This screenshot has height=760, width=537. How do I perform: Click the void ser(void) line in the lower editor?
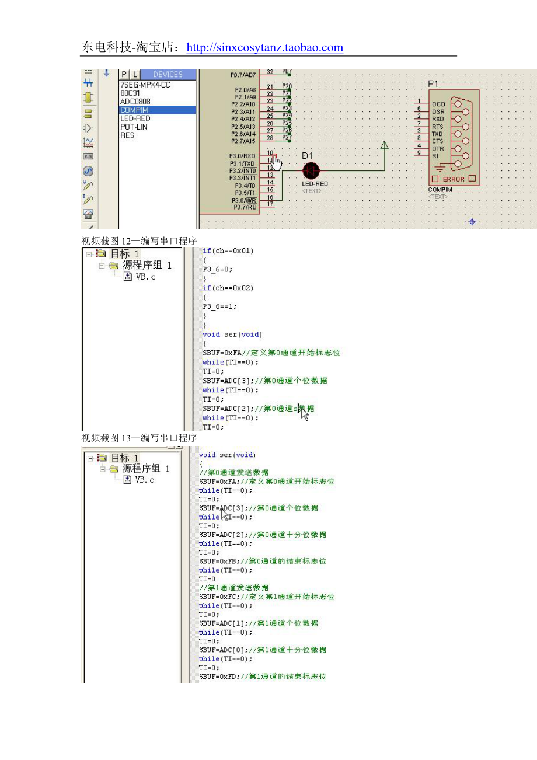coord(227,455)
